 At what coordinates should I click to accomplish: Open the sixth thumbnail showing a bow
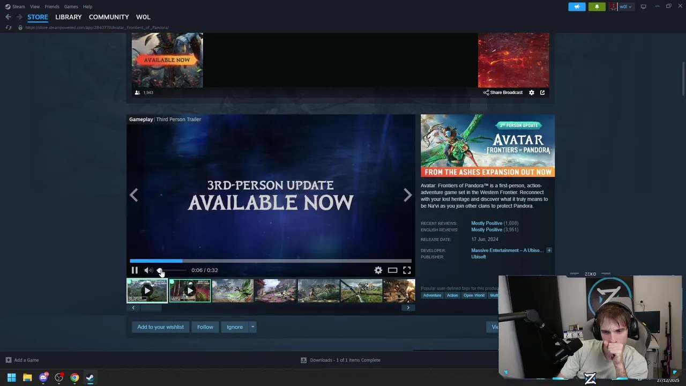point(361,291)
